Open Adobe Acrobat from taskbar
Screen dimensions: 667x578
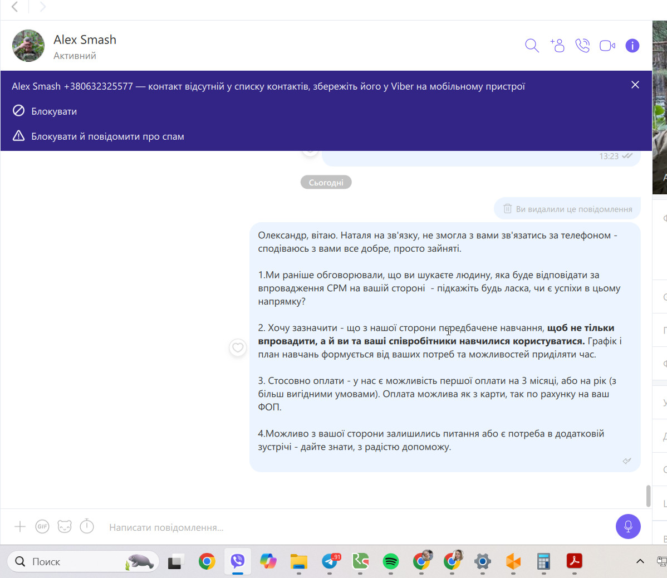coord(574,561)
